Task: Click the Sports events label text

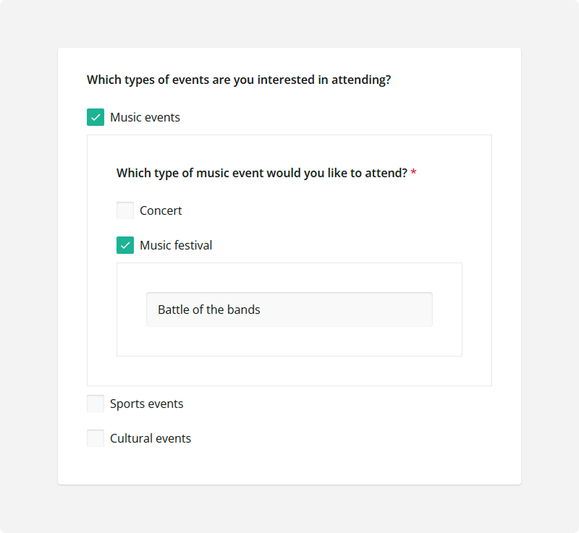Action: [x=147, y=404]
